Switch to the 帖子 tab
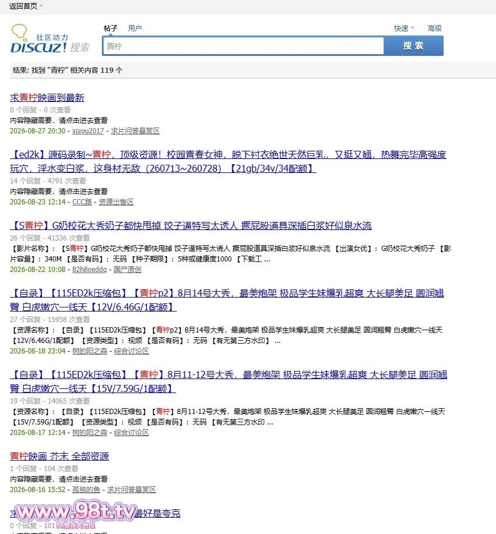 click(111, 29)
